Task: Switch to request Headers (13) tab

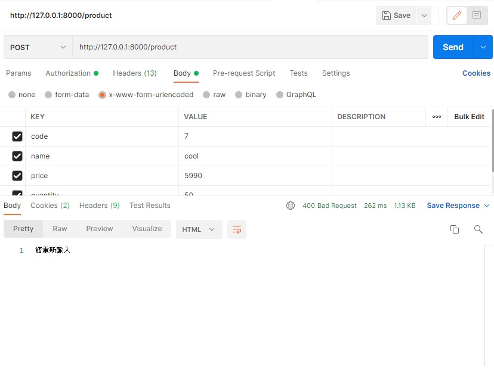Action: click(135, 73)
